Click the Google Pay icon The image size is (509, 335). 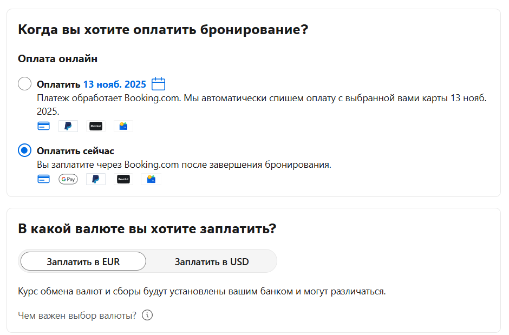click(68, 179)
